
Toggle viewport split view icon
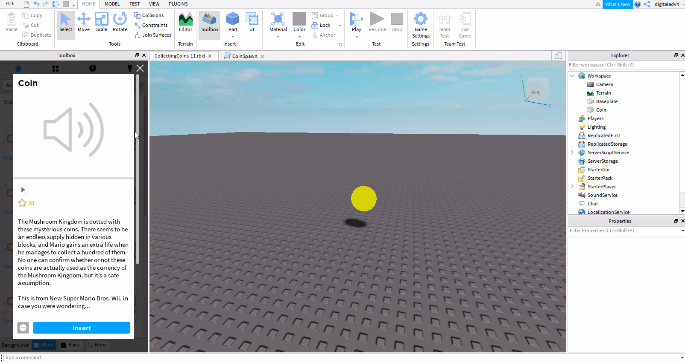tap(559, 56)
